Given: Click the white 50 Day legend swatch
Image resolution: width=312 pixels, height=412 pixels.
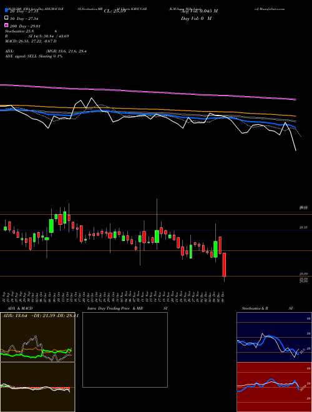Looking at the screenshot, I should tap(6, 18).
